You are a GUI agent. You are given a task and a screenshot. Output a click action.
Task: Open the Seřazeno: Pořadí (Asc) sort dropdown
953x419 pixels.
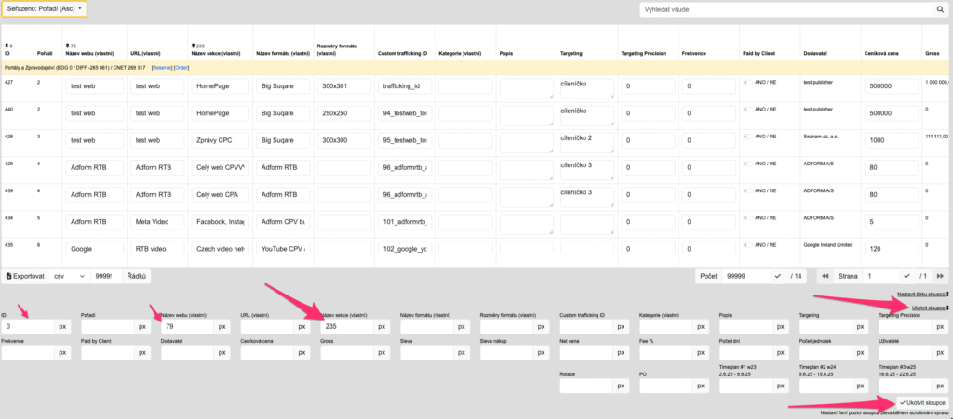(45, 9)
